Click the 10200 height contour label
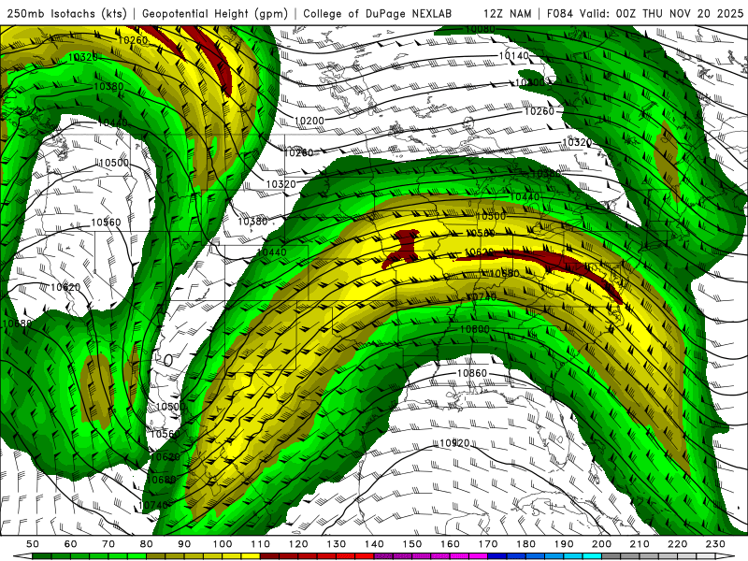Viewport: 748px width, 561px height. coord(309,121)
